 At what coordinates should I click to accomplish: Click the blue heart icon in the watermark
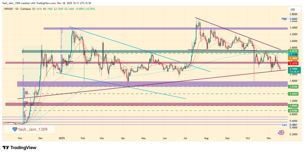point(15,129)
